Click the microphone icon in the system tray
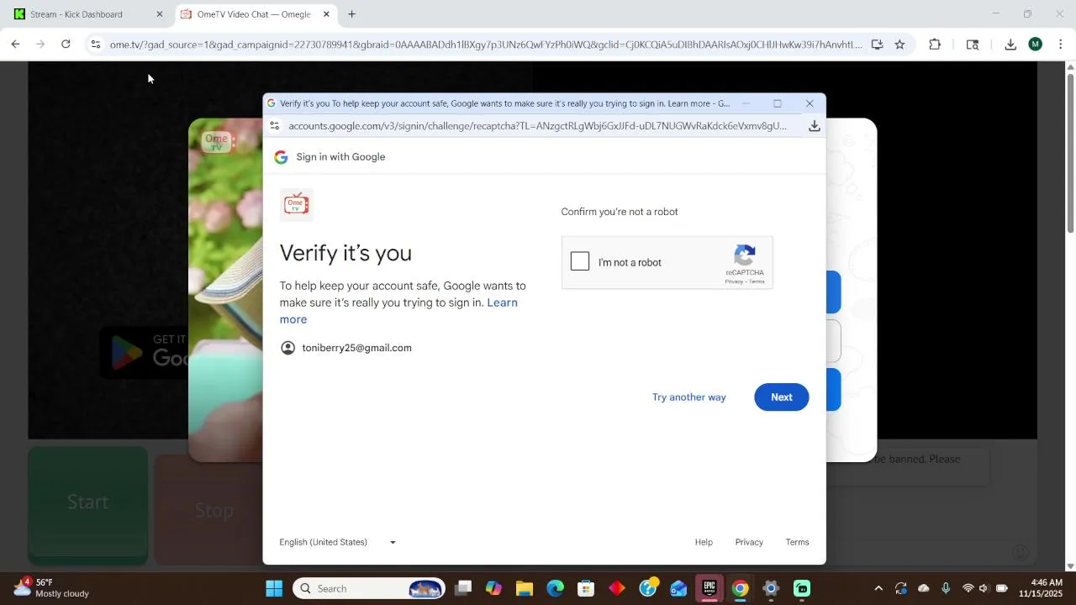Screen dimensions: 1076x605 pyautogui.click(x=946, y=588)
